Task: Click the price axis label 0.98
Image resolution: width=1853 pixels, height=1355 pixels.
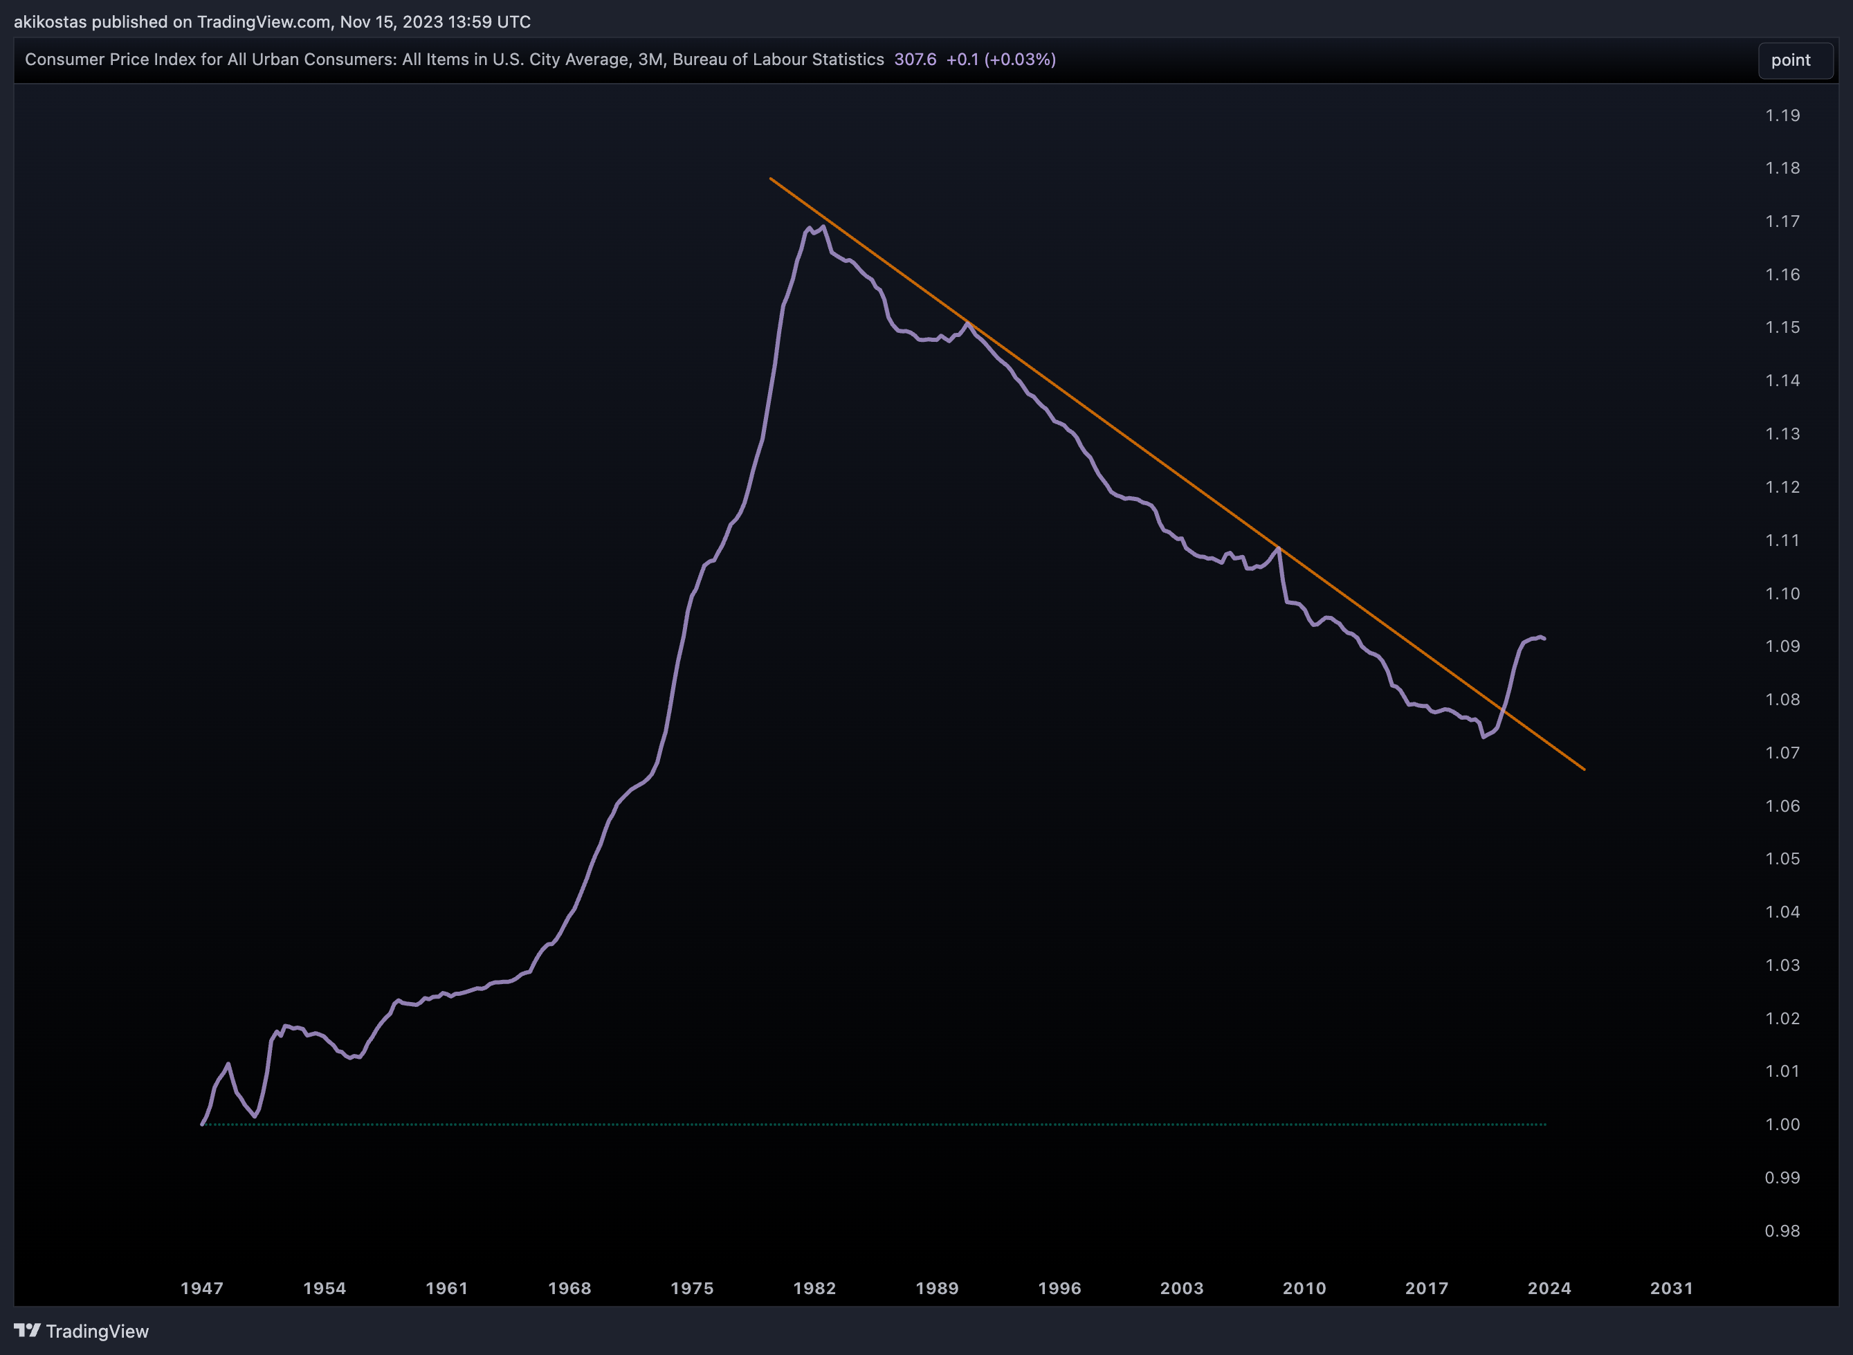Action: coord(1782,1230)
